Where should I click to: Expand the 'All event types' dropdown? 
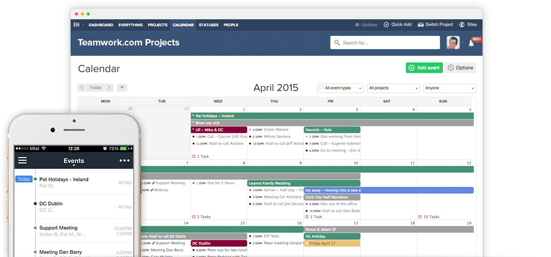pyautogui.click(x=340, y=88)
